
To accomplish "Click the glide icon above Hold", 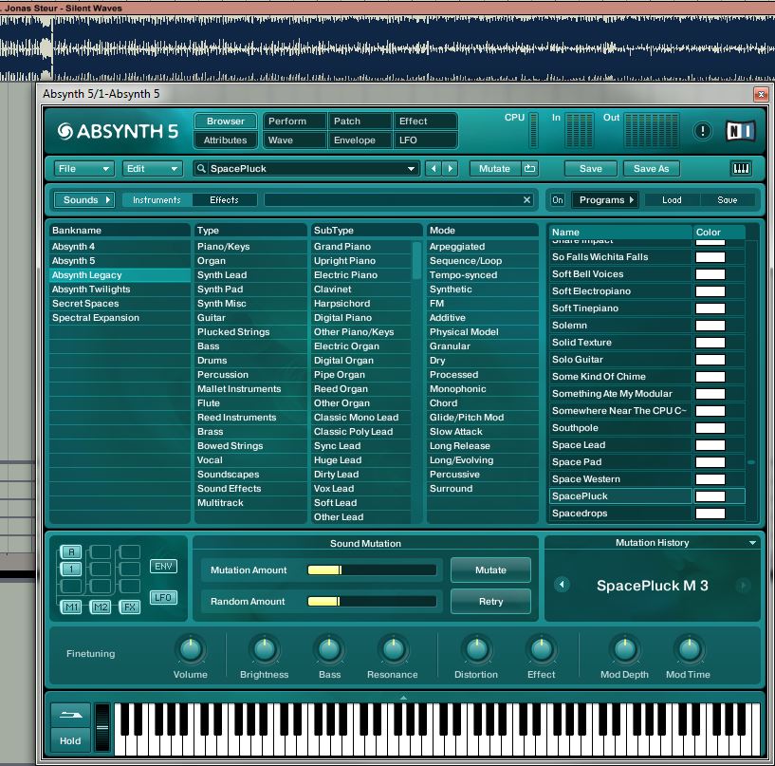I will (x=71, y=715).
